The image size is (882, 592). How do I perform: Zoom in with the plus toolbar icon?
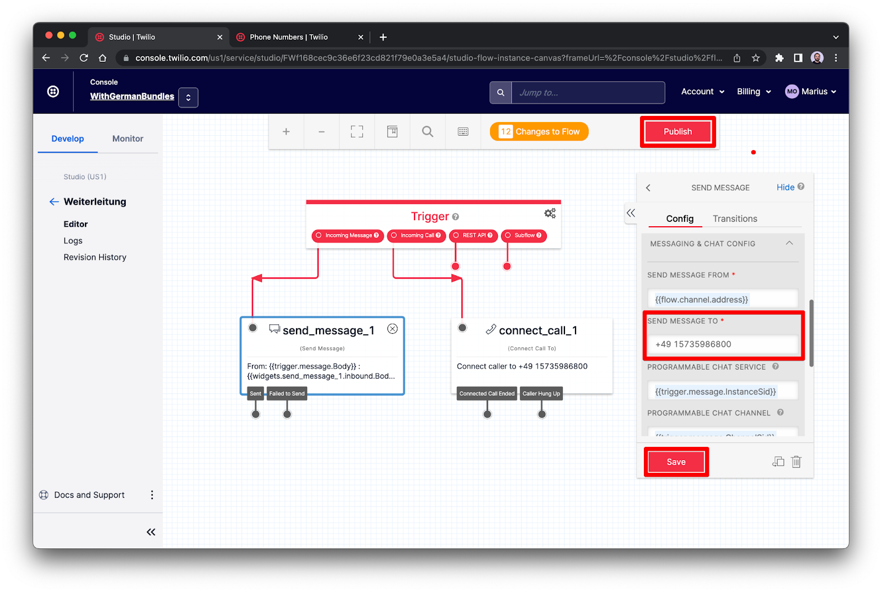(x=286, y=131)
